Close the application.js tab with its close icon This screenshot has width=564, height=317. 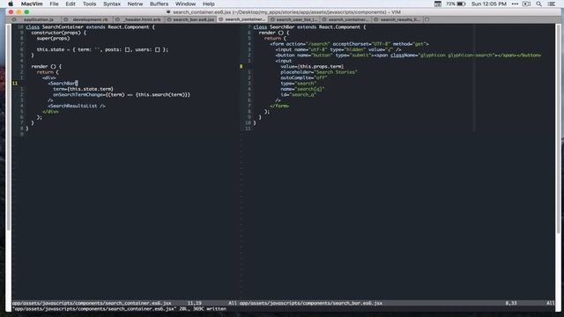tap(14, 19)
